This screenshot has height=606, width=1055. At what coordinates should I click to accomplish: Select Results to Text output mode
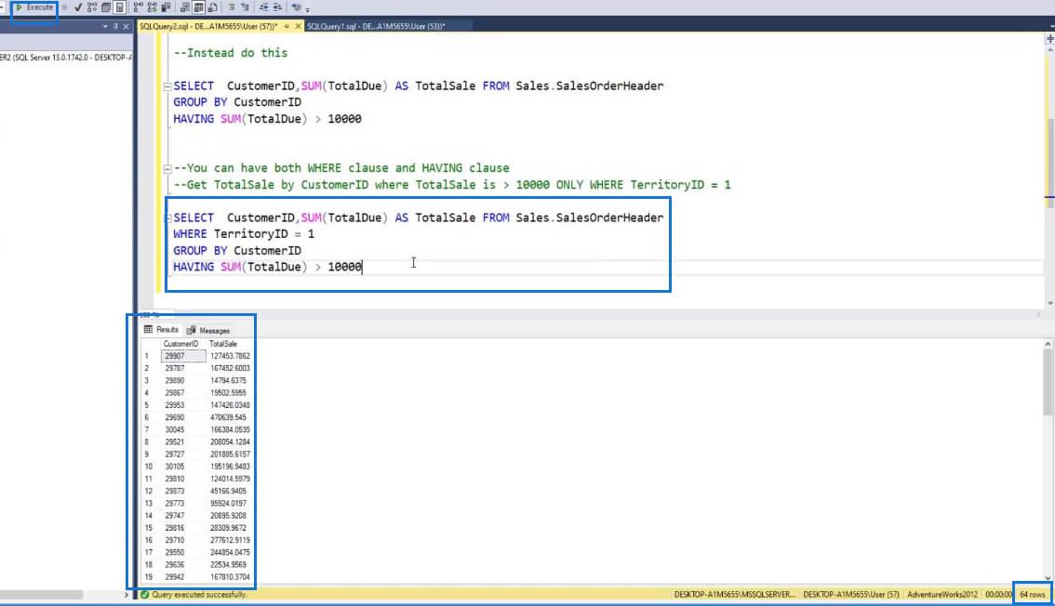(x=184, y=7)
